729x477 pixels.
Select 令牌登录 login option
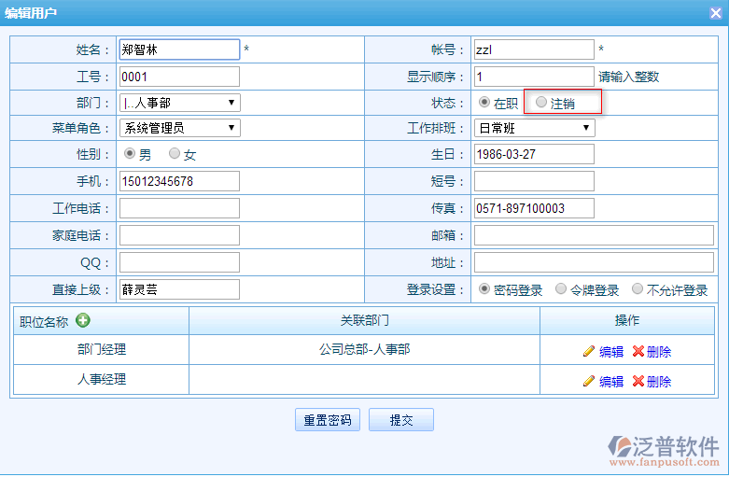point(561,289)
